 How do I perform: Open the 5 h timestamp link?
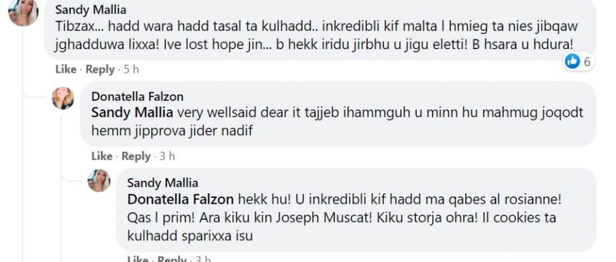tap(131, 69)
